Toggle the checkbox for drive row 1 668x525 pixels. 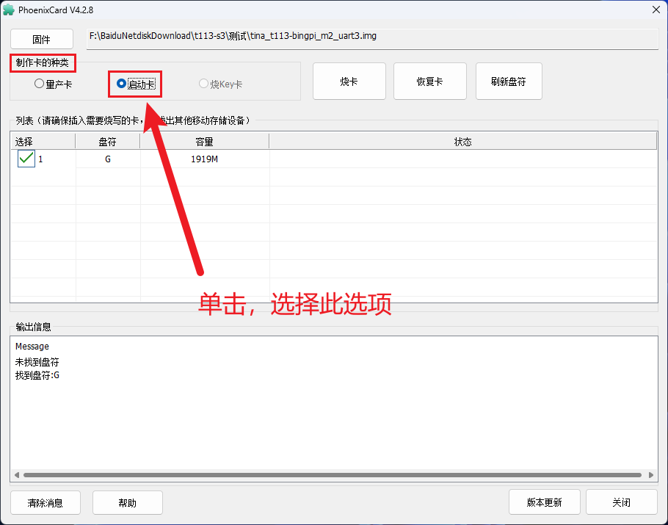point(26,159)
